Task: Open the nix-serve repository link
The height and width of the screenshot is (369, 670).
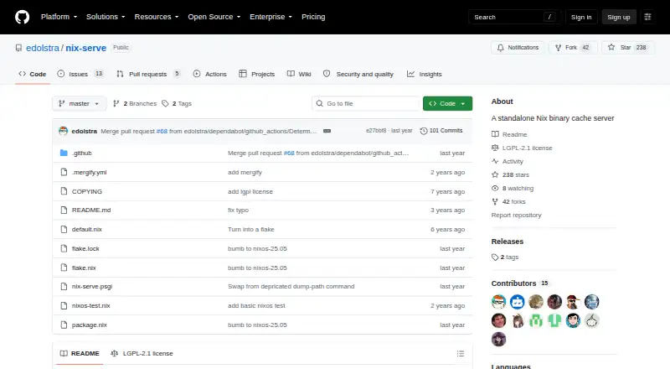Action: coord(86,48)
